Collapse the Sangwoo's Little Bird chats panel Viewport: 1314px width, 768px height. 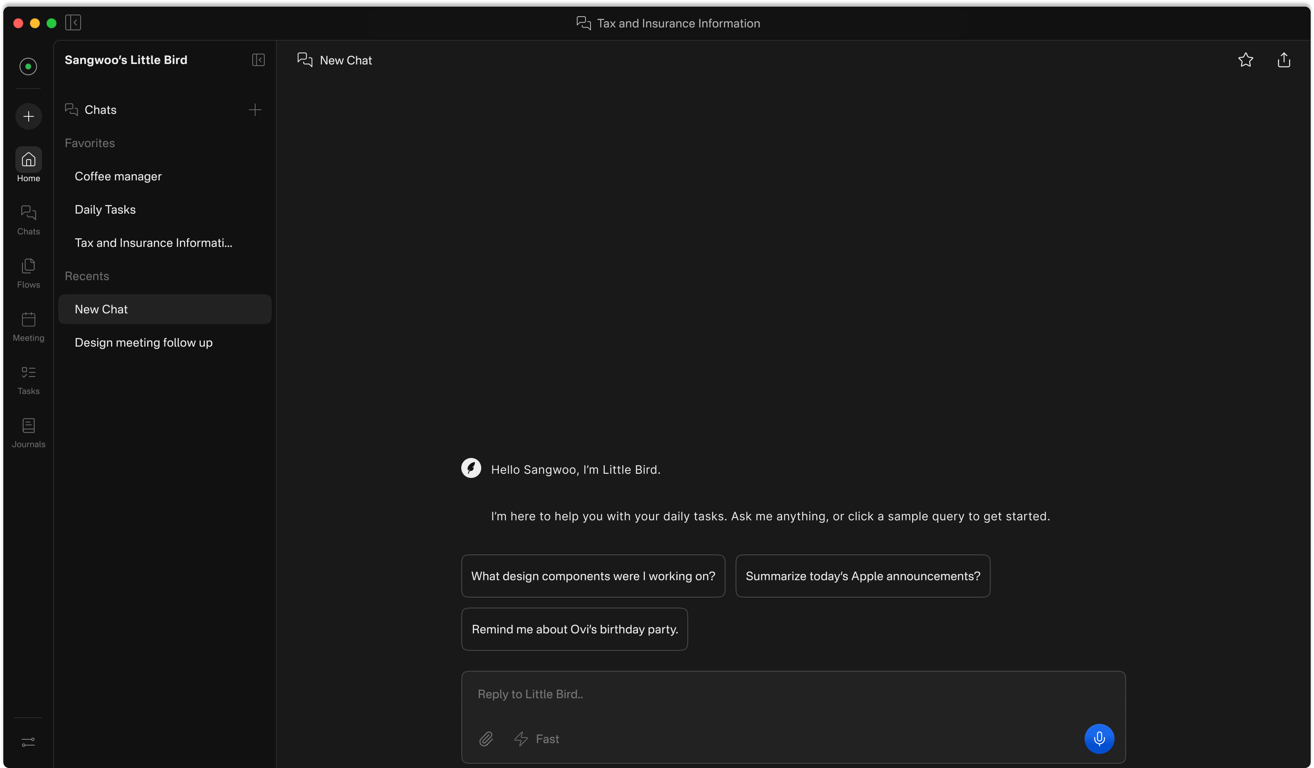click(258, 60)
